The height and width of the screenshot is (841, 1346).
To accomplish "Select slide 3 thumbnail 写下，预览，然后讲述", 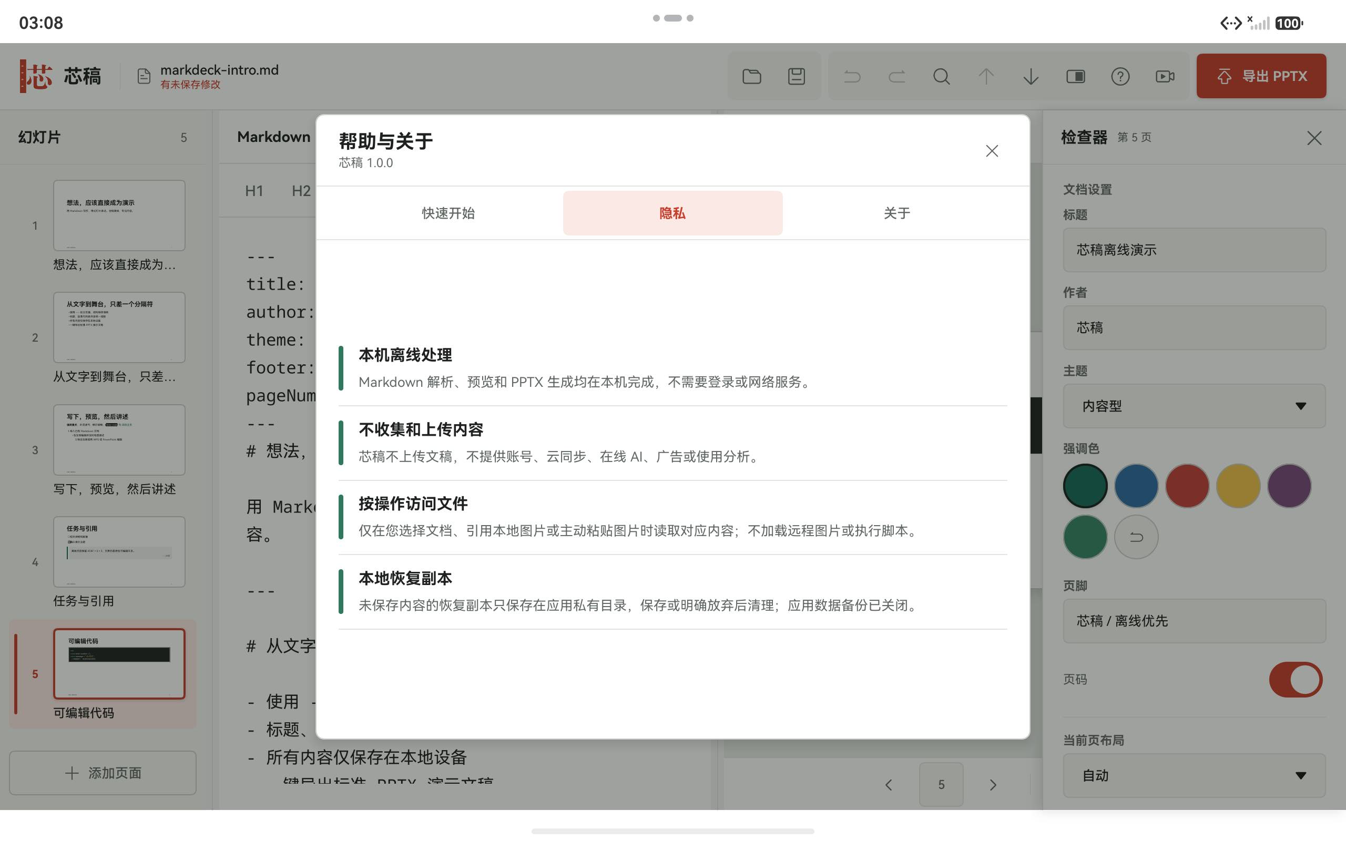I will point(119,439).
